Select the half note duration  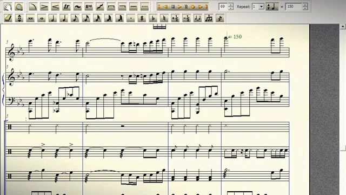coord(52,18)
